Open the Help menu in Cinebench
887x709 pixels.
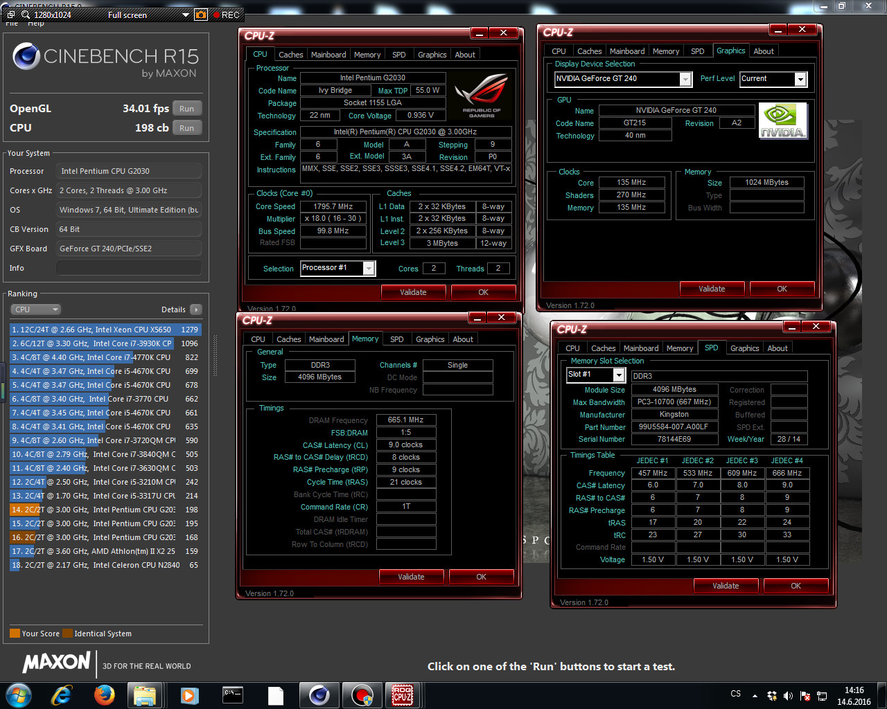[x=36, y=24]
